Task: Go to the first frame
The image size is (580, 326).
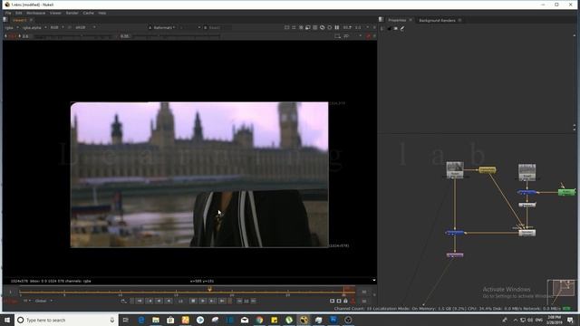Action: (140, 301)
